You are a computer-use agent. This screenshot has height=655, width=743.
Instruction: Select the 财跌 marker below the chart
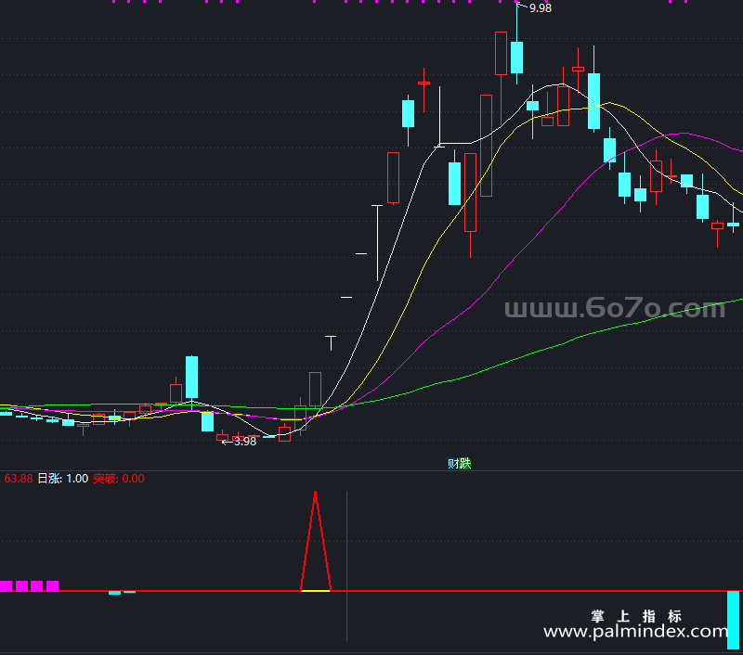click(x=459, y=463)
